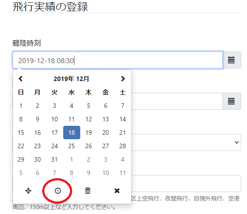This screenshot has height=214, width=247.
Task: Select December 20 Friday
Action: [x=105, y=133]
